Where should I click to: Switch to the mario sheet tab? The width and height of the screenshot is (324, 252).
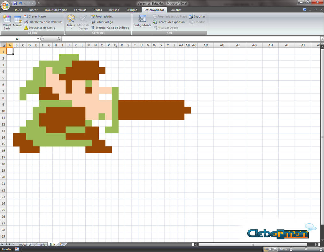(x=41, y=244)
